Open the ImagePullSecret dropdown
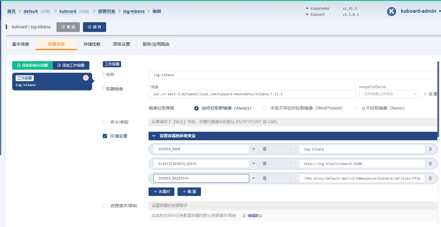The image size is (441, 227). tap(389, 94)
